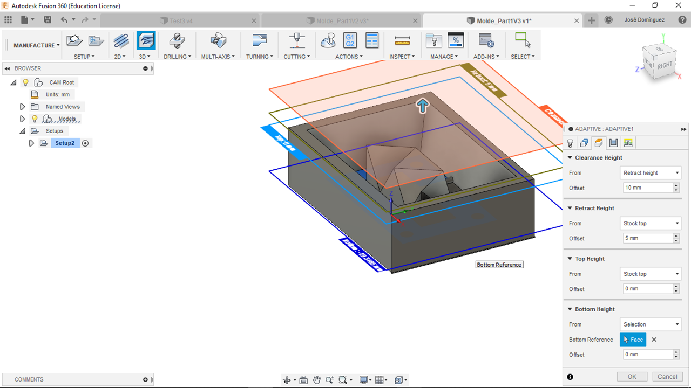Click the Drilling tool icon
The width and height of the screenshot is (691, 388).
tap(177, 41)
